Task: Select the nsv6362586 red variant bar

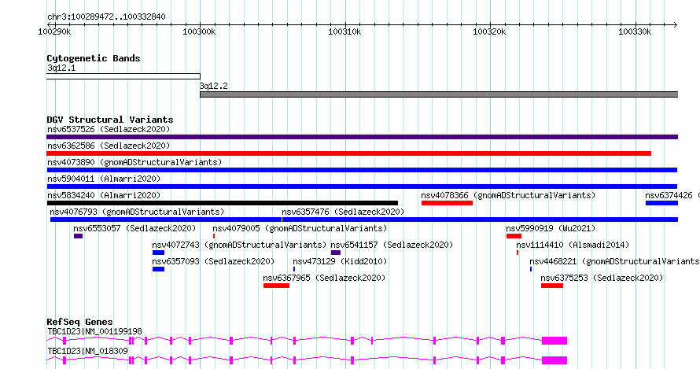Action: click(348, 153)
